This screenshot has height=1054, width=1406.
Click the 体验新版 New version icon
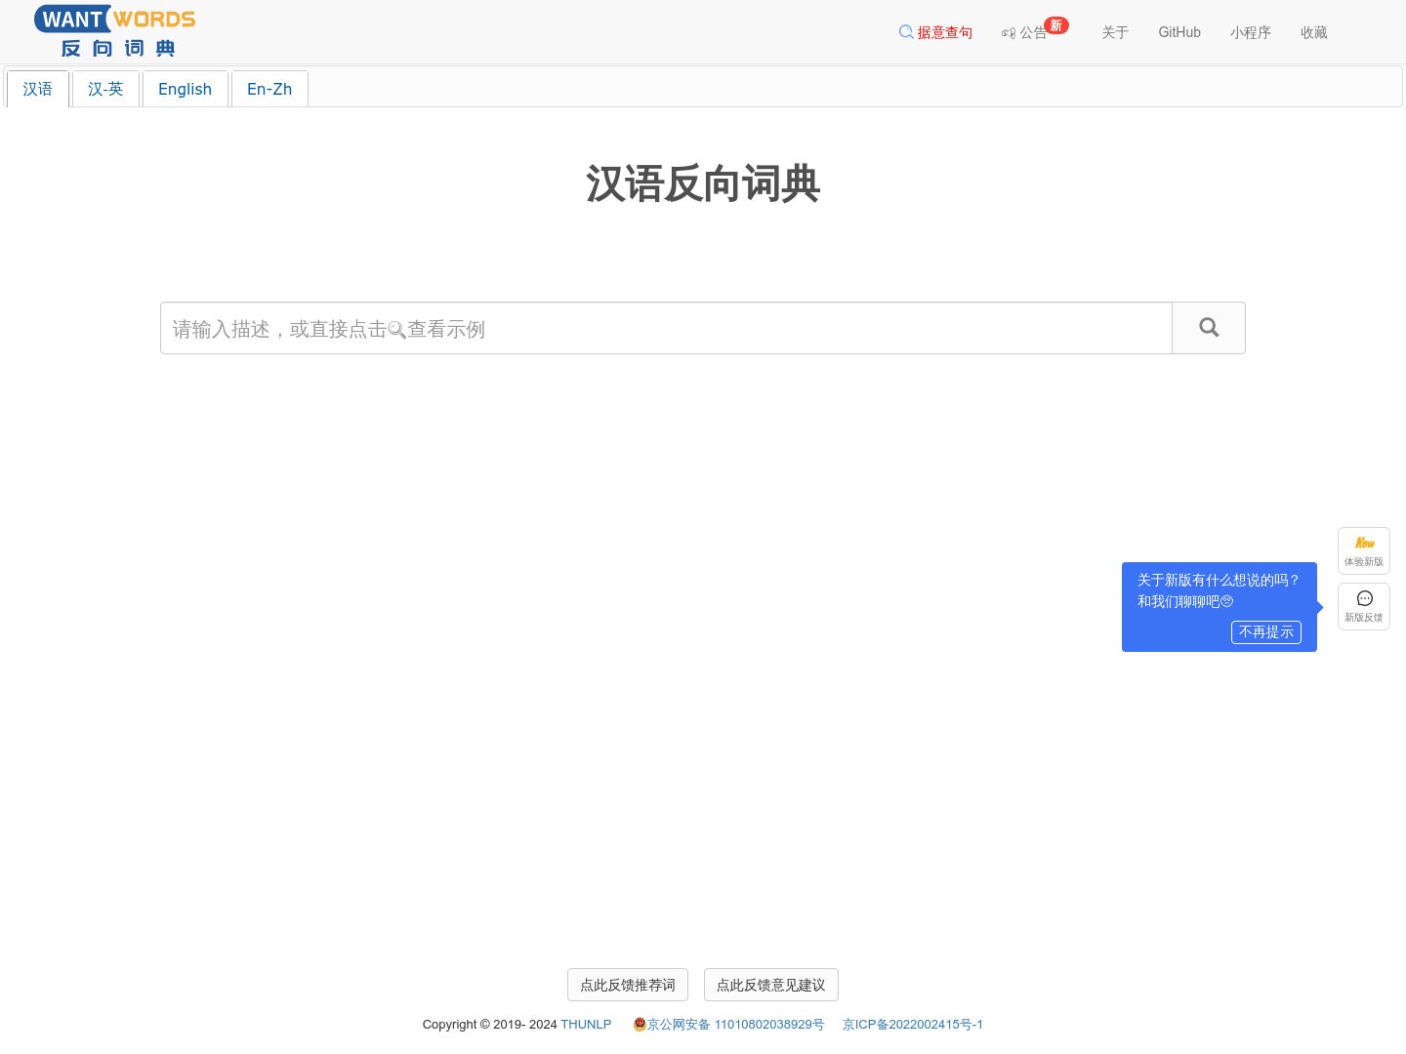point(1364,551)
